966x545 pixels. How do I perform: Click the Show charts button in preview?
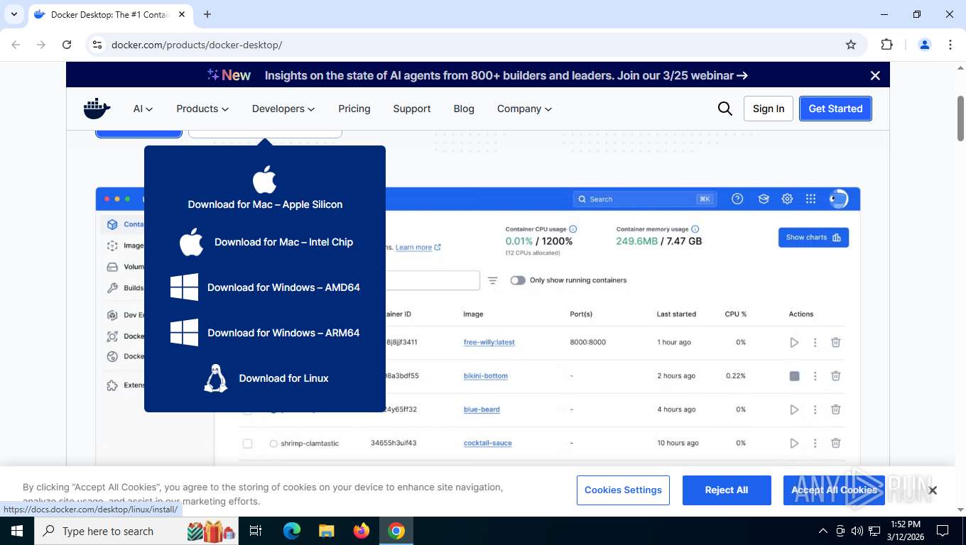coord(813,238)
